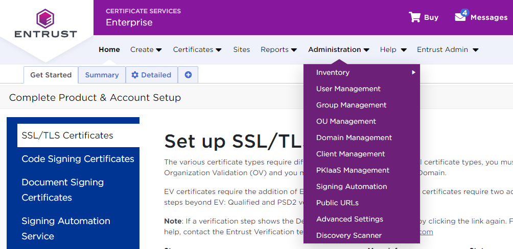The image size is (513, 249).
Task: Click the gear icon on Detailed tab
Action: 135,75
